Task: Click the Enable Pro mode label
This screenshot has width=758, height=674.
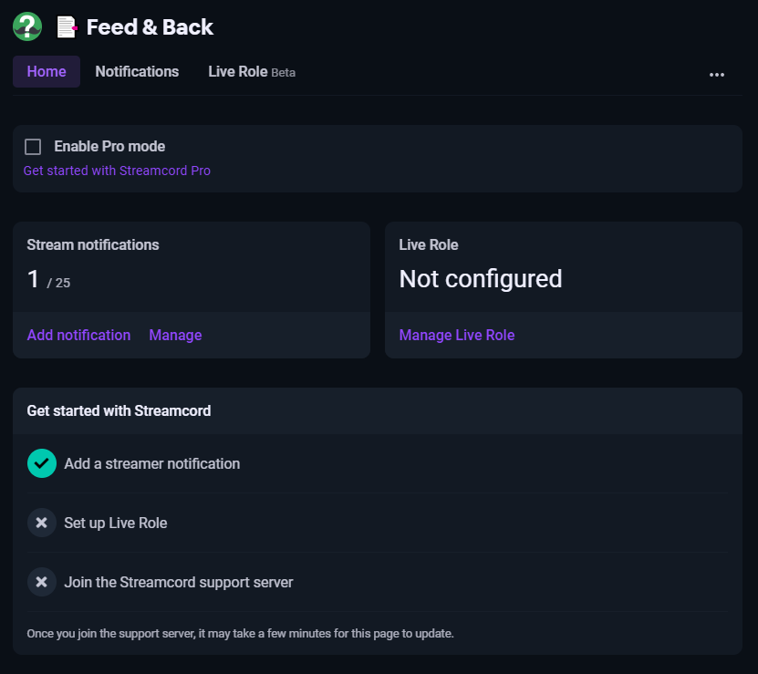Action: point(109,146)
